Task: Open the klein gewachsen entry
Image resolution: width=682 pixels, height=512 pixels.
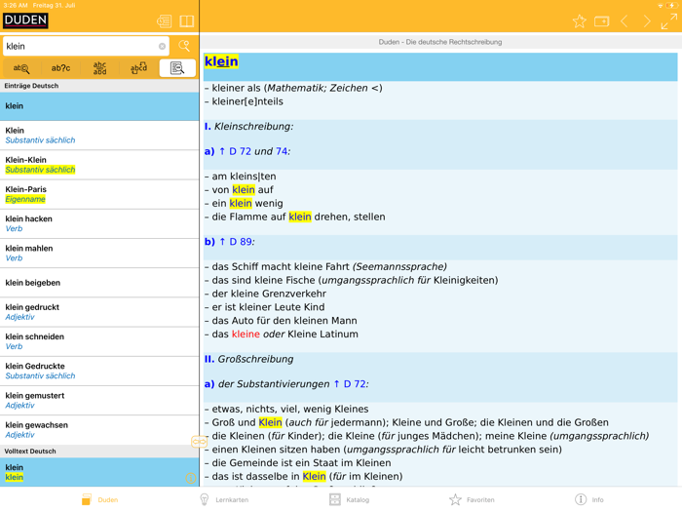Action: (x=99, y=430)
